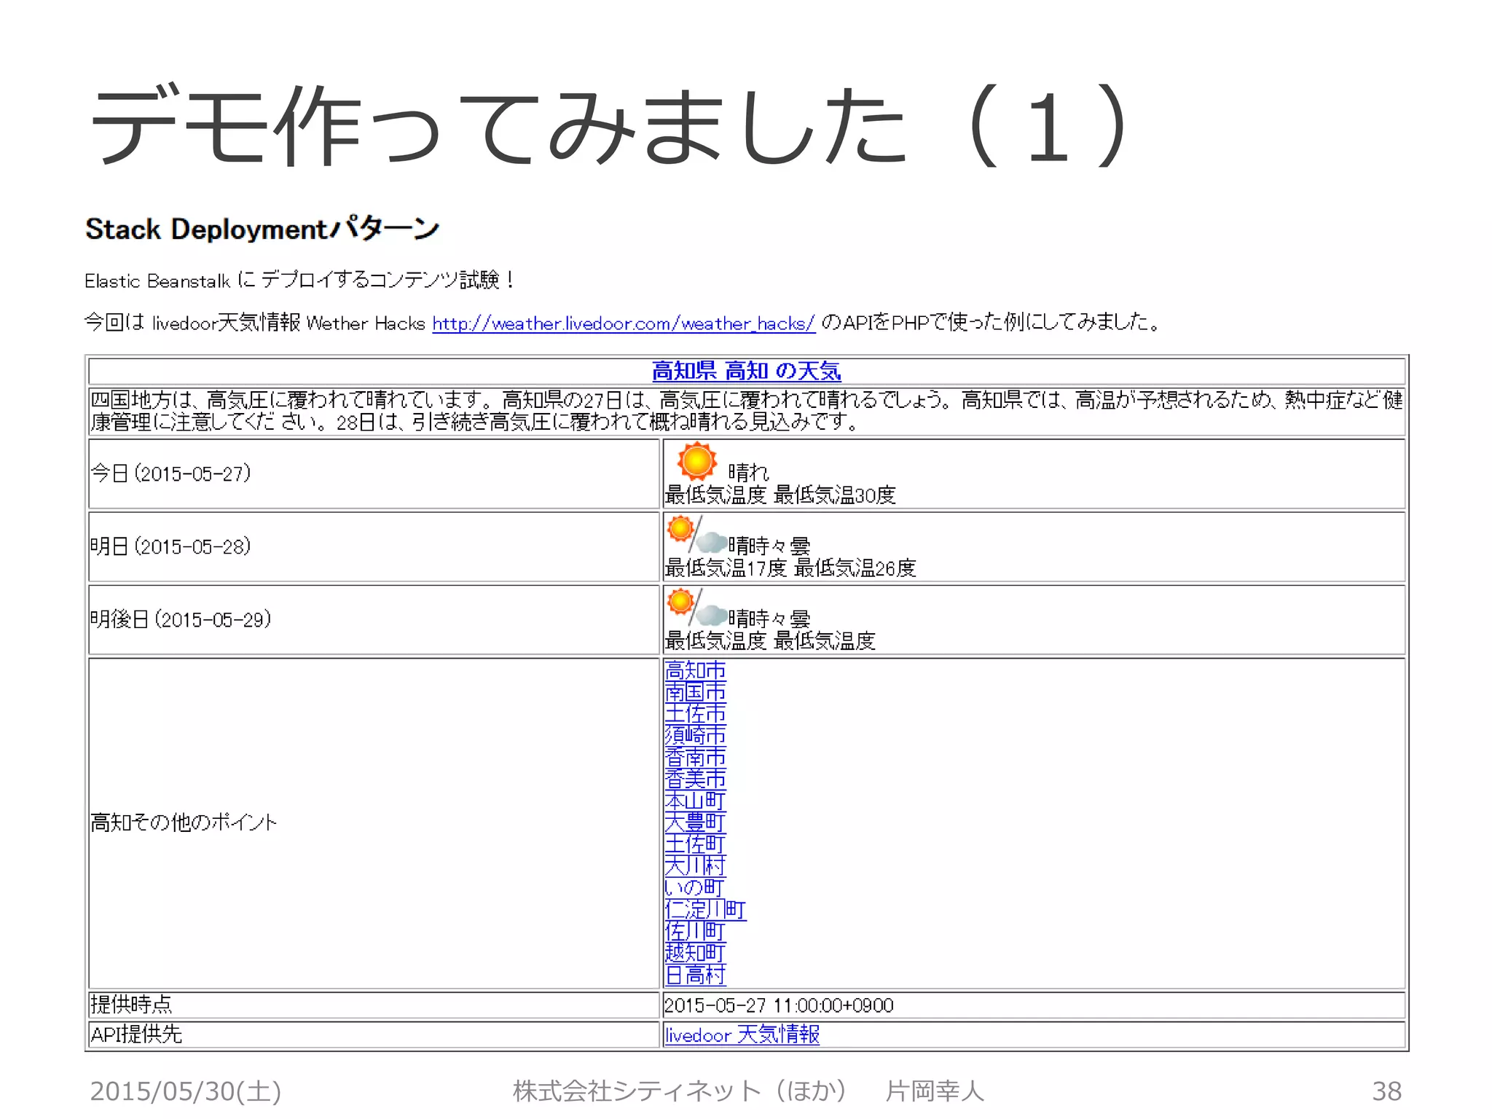Select the 高知その他のポイント label cell
The width and height of the screenshot is (1492, 1119).
click(x=374, y=823)
